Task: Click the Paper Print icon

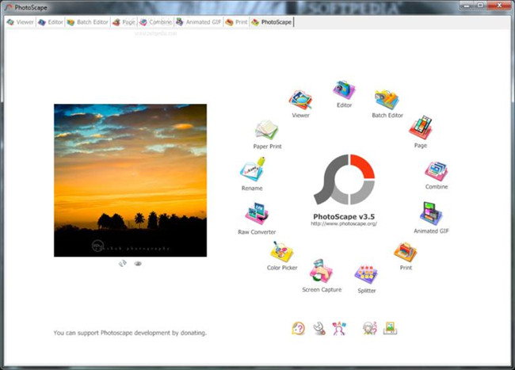Action: 265,130
